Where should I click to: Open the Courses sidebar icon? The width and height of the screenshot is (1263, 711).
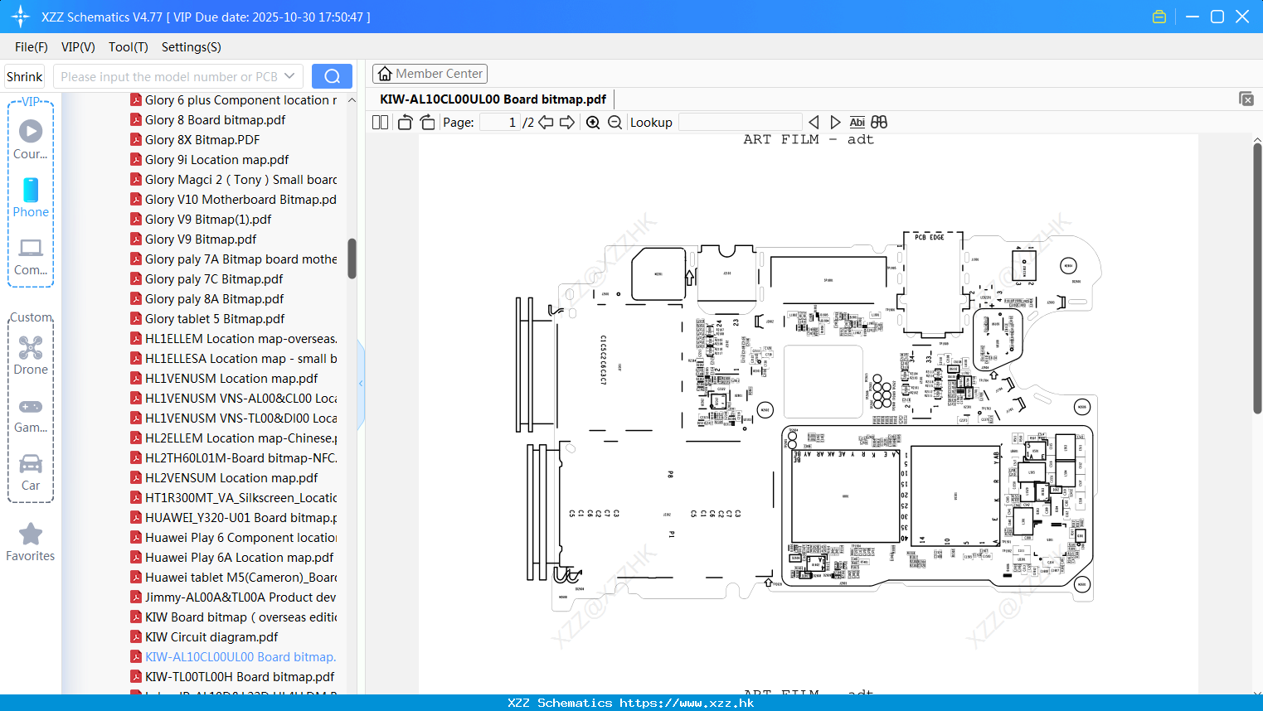point(31,139)
